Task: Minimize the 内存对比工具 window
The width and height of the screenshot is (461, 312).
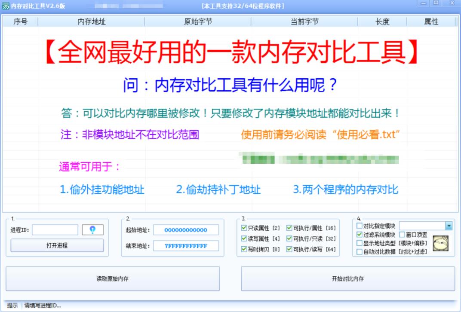Action: (423, 3)
